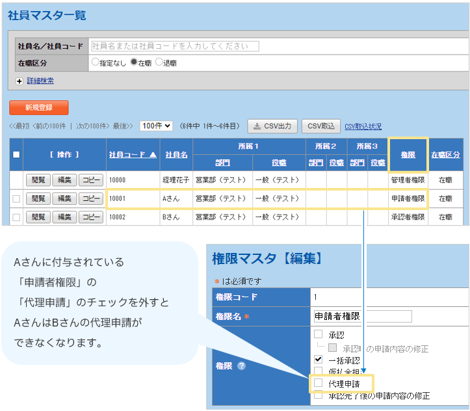Sort by the 在職区分 column header
The height and width of the screenshot is (411, 470).
tap(445, 155)
